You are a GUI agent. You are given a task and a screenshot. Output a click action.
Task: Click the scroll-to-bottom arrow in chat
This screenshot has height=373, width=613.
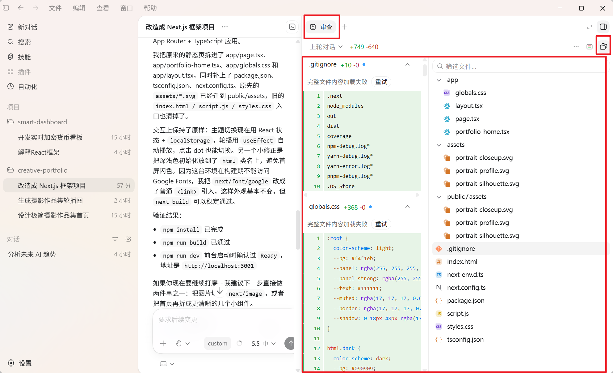coord(220,291)
